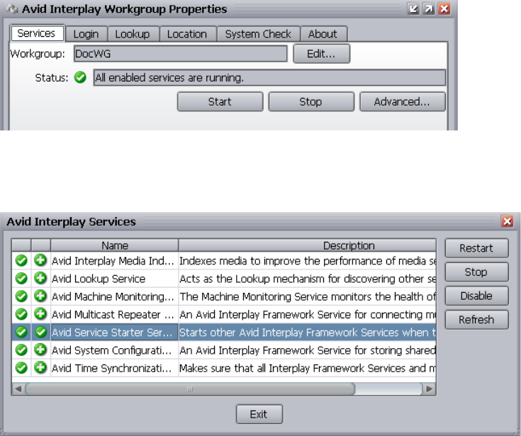The image size is (521, 436).
Task: Click the Workgroup field showing DocWG
Action: [x=181, y=53]
